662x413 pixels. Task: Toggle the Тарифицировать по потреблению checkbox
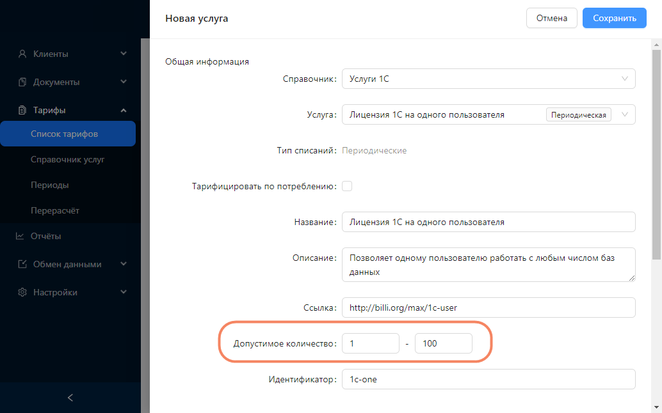(x=347, y=186)
